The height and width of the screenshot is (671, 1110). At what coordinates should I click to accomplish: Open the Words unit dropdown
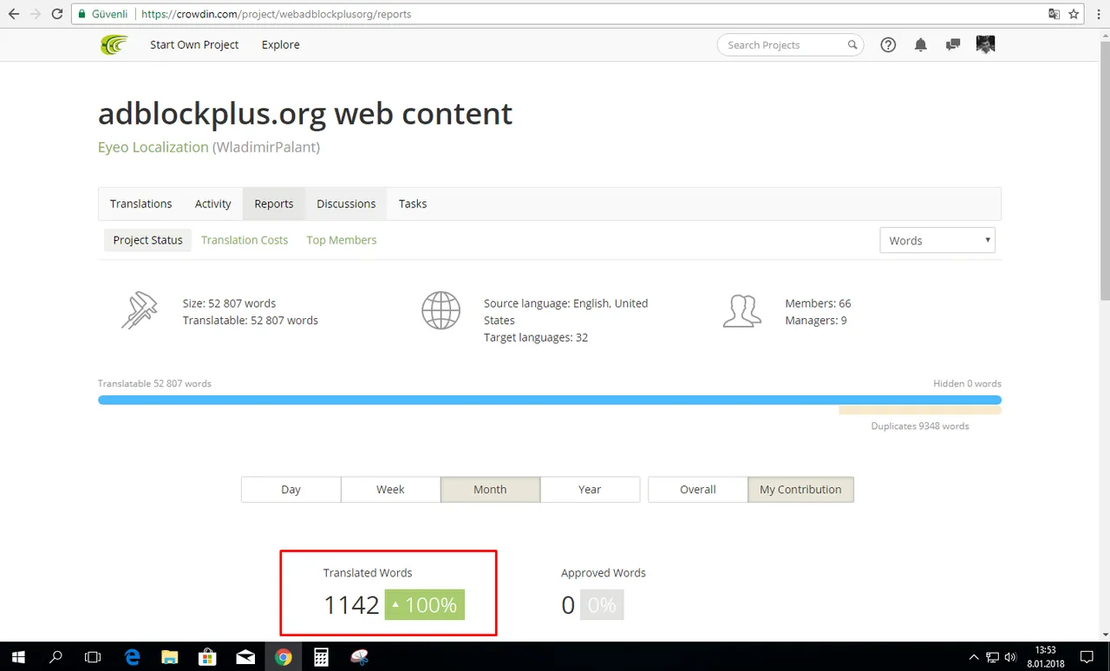point(937,240)
